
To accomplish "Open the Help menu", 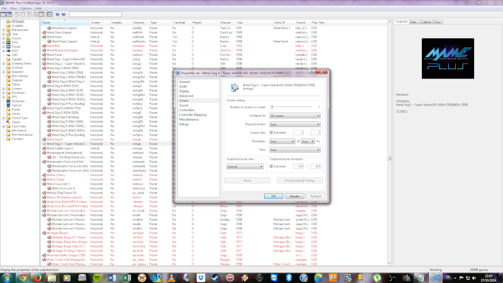I will [38, 8].
